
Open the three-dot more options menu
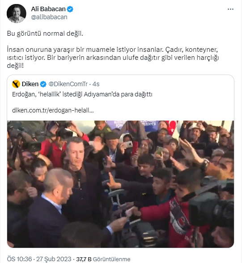point(230,9)
